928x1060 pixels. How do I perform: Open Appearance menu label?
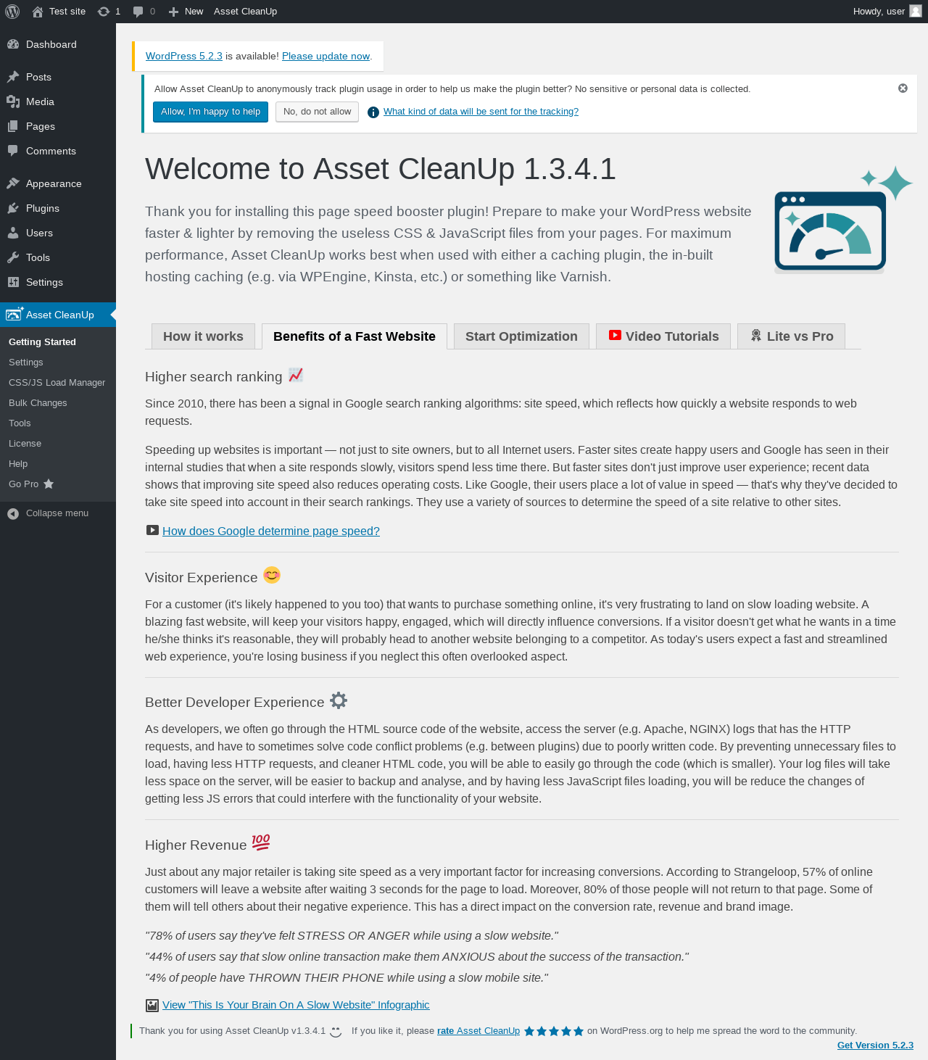click(x=54, y=183)
